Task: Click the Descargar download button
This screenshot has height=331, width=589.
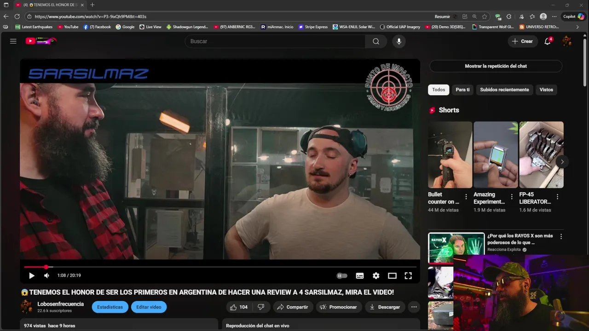Action: coord(385,307)
